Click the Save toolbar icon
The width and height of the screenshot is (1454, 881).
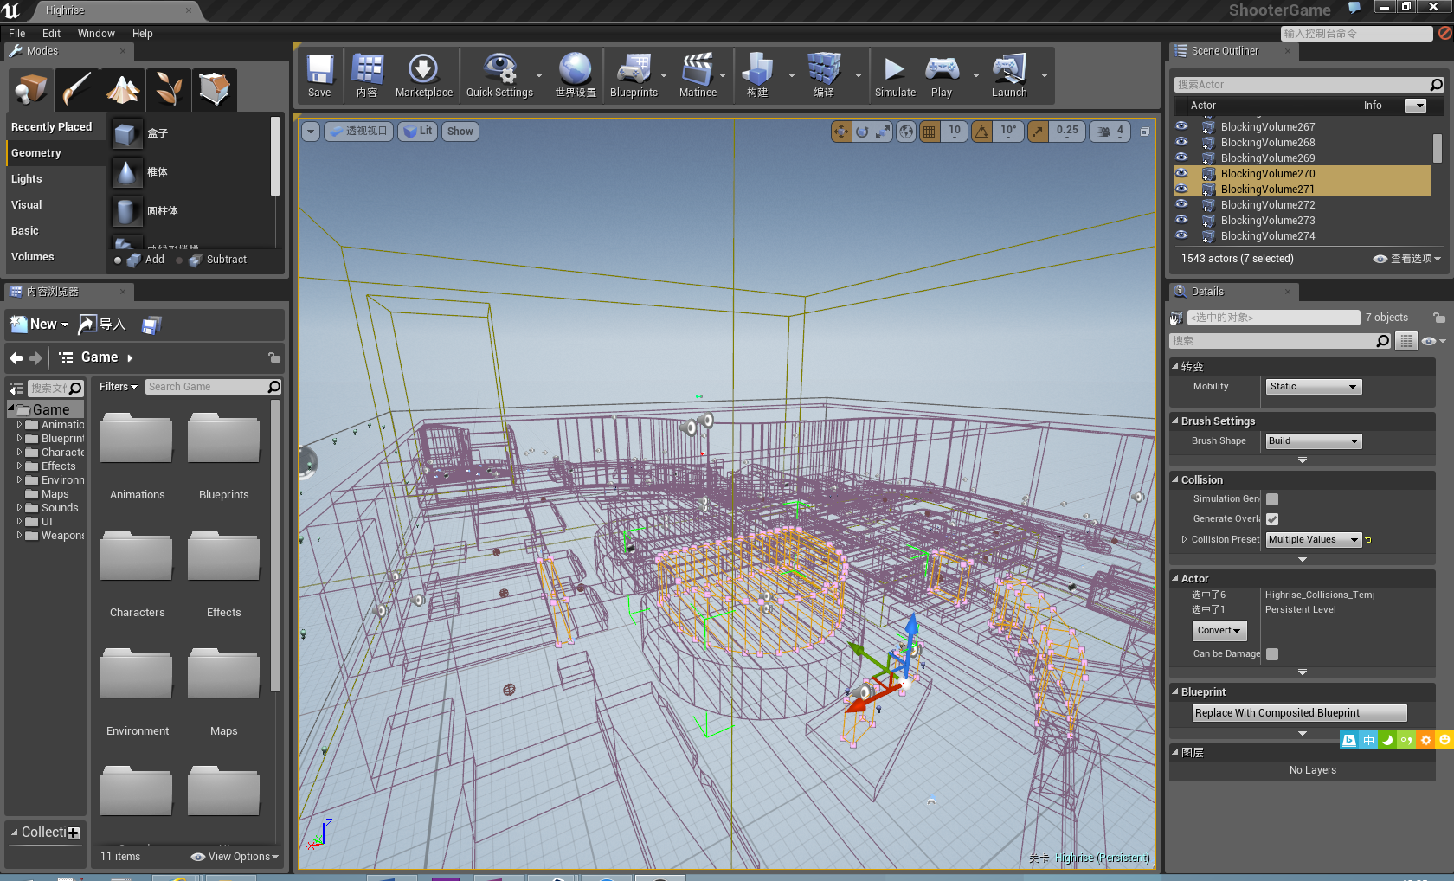tap(319, 75)
